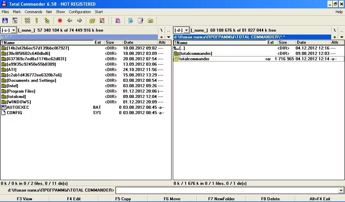
Task: Click in the command line input field
Action: click(227, 190)
